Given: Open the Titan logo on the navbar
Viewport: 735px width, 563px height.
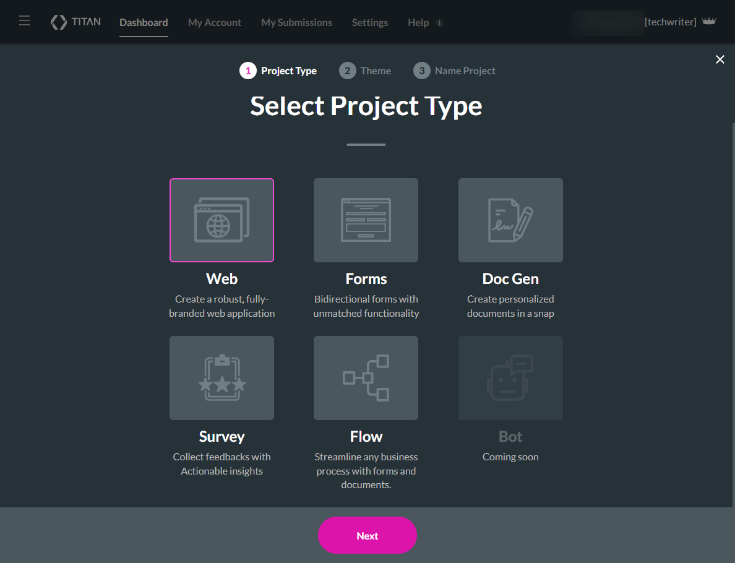Looking at the screenshot, I should pos(75,22).
